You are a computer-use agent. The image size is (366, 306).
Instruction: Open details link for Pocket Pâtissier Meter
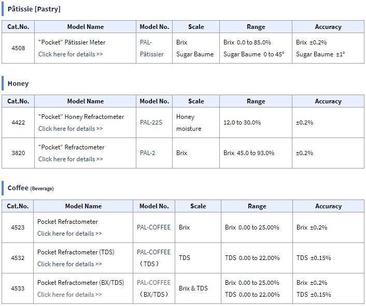tap(71, 54)
